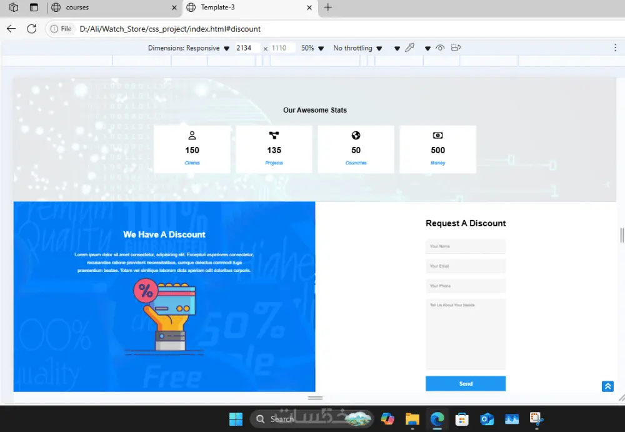Click the Request A Discount heading
The height and width of the screenshot is (432, 625).
point(466,223)
